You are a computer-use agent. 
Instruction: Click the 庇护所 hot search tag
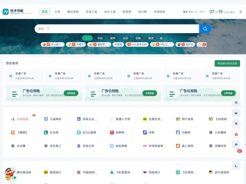point(185,45)
